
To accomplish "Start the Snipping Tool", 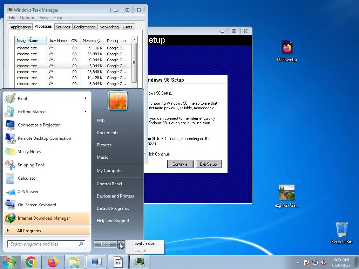I will click(47, 165).
